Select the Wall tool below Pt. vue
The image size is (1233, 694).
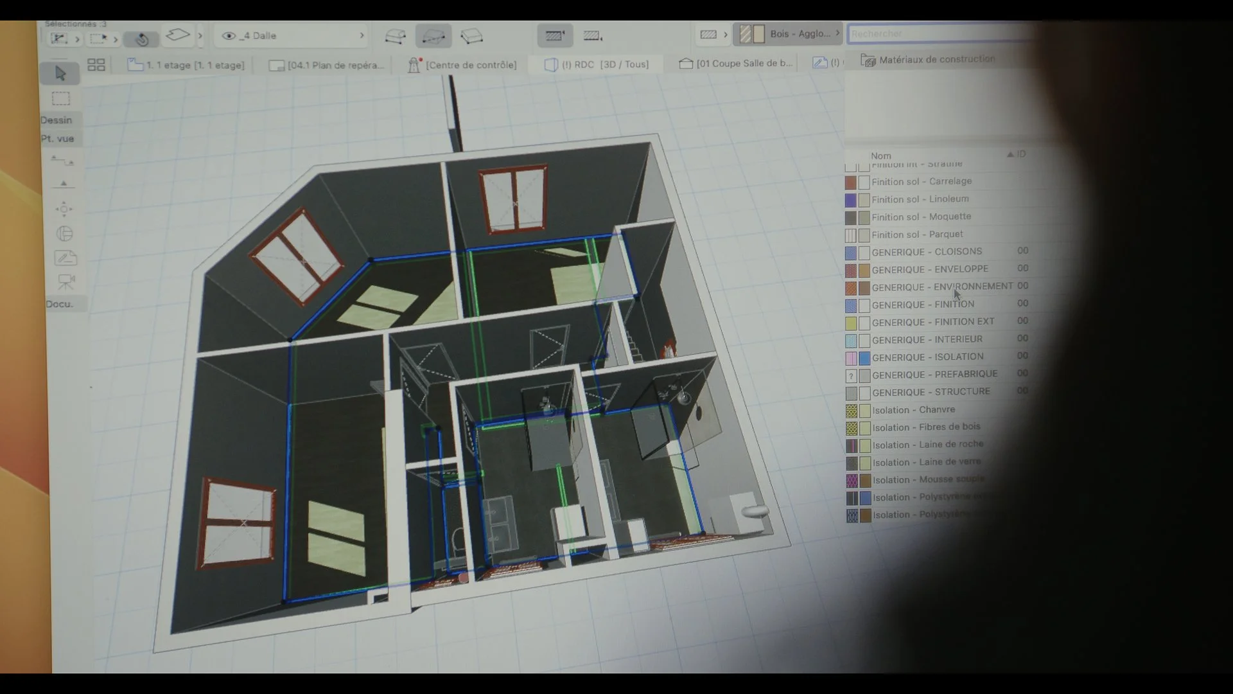click(x=63, y=161)
